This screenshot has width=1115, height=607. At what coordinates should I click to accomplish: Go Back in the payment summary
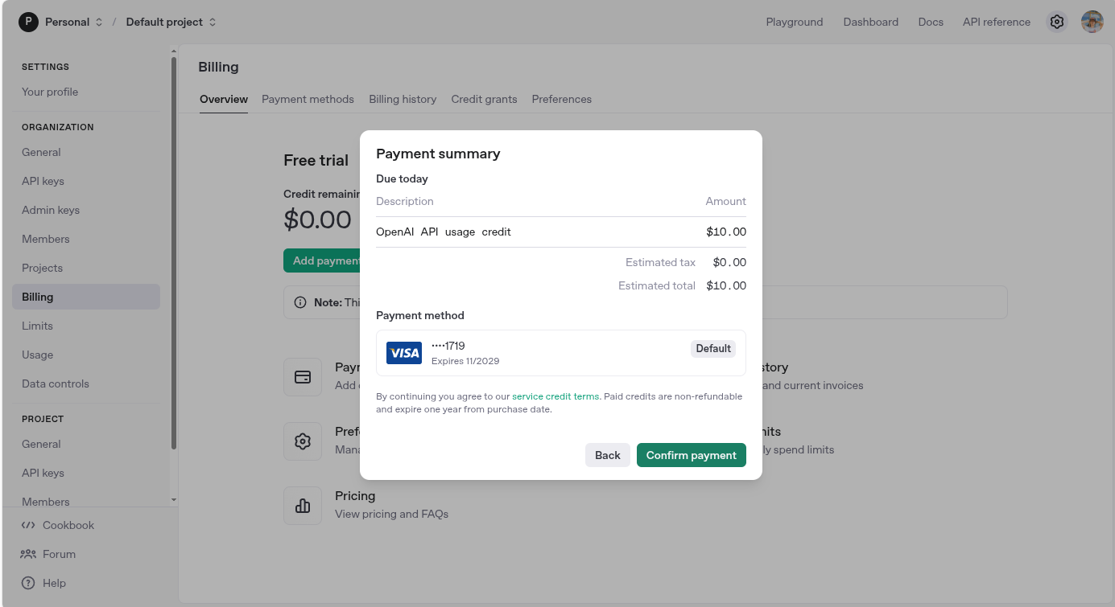click(x=608, y=455)
